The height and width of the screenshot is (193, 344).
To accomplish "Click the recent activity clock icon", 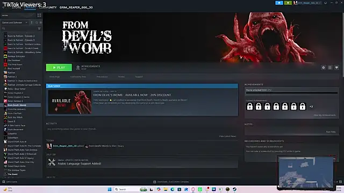I will (37, 23).
